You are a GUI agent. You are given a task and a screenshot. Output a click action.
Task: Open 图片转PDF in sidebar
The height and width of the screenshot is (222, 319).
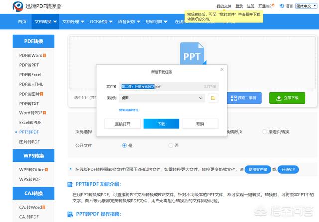click(29, 142)
